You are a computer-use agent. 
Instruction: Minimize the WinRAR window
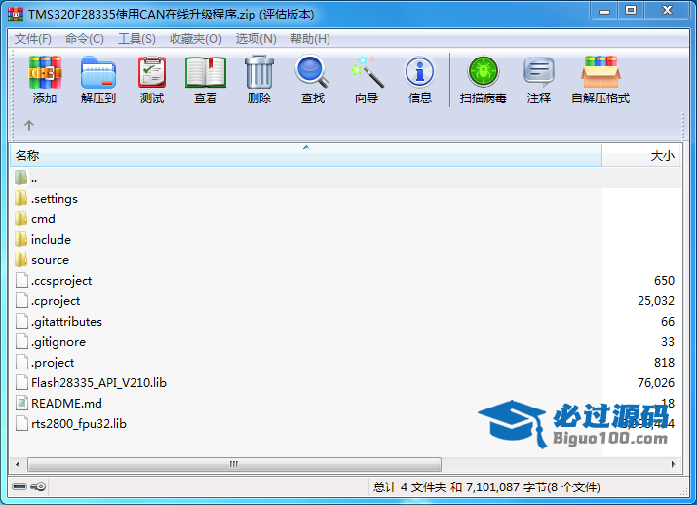point(604,11)
